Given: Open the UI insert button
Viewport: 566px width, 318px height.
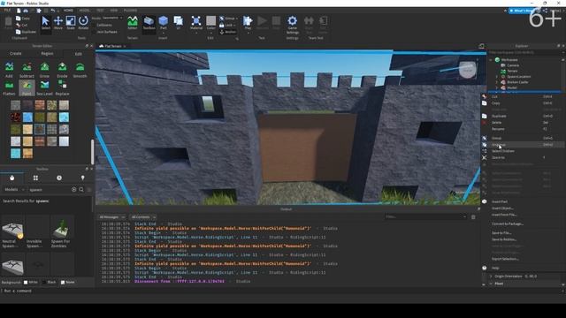Looking at the screenshot, I should [x=178, y=23].
